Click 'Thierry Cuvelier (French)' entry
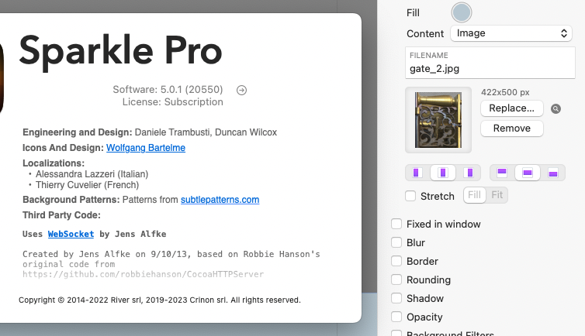585x336 pixels. 88,185
